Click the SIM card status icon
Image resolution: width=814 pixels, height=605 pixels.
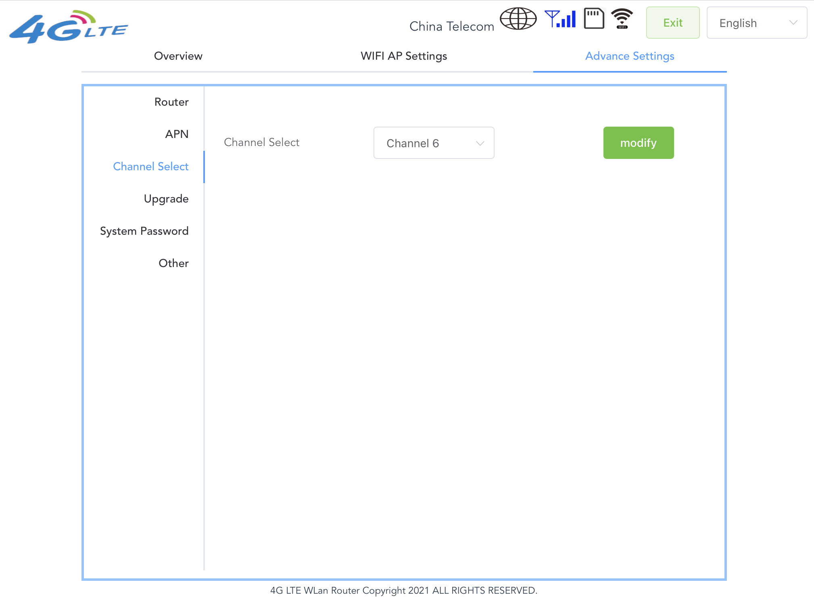[594, 19]
